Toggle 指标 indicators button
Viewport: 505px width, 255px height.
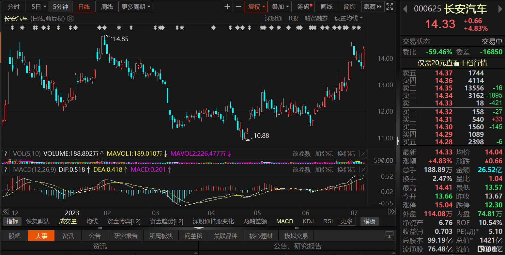pos(12,221)
